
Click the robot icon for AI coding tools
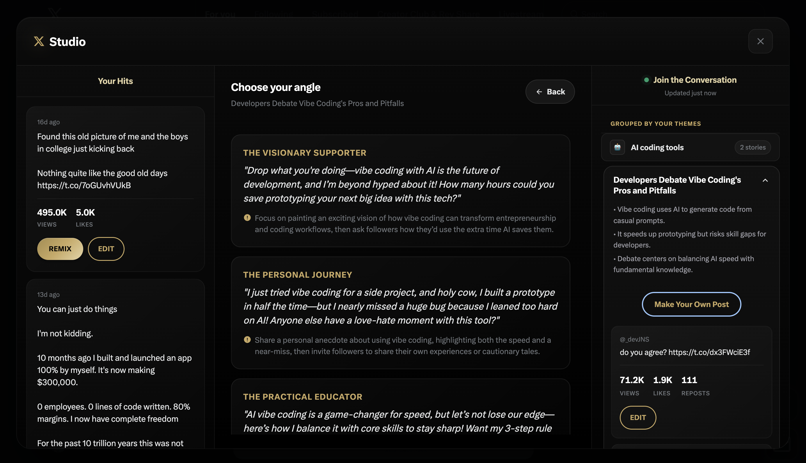(617, 147)
